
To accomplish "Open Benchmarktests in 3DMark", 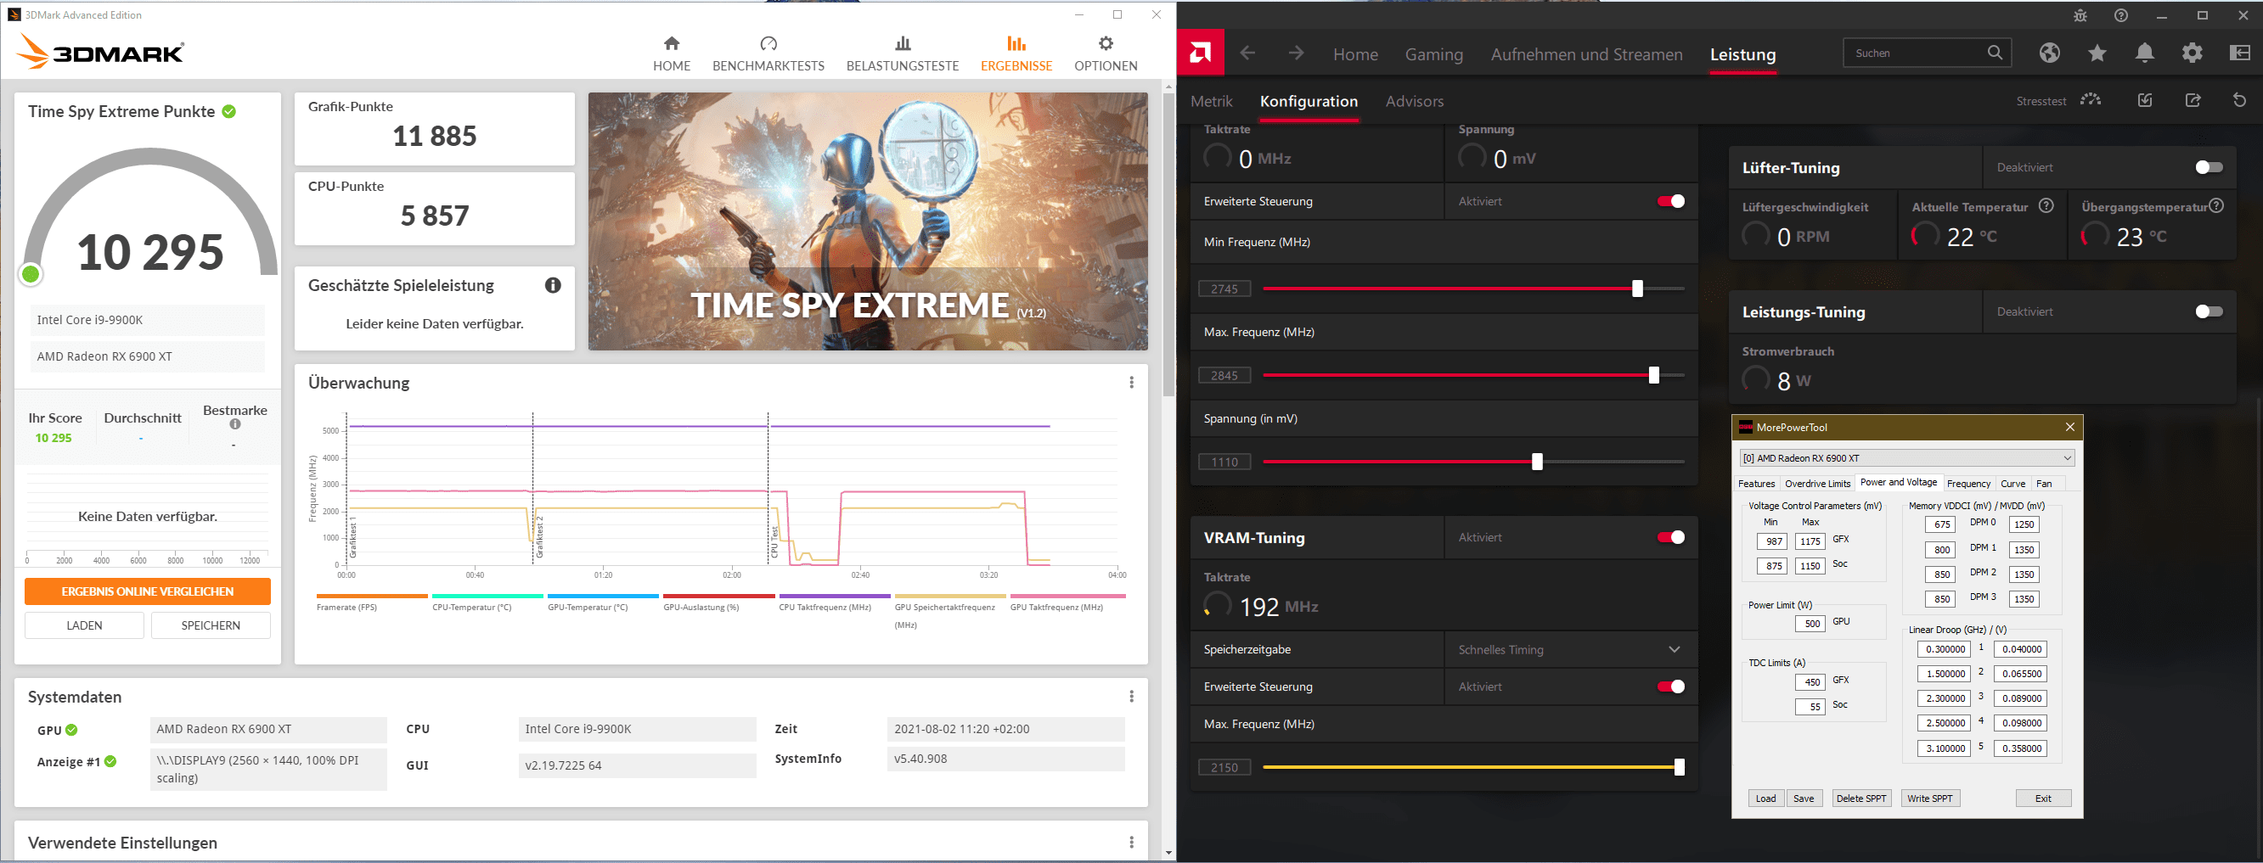I will coord(768,53).
